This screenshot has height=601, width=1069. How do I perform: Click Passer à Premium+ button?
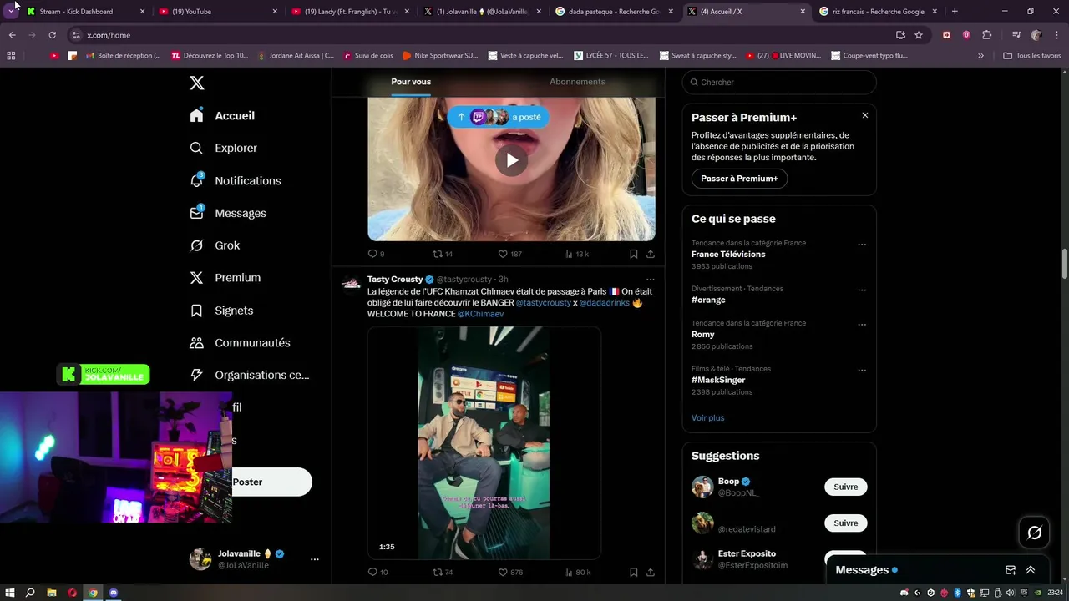pyautogui.click(x=739, y=179)
